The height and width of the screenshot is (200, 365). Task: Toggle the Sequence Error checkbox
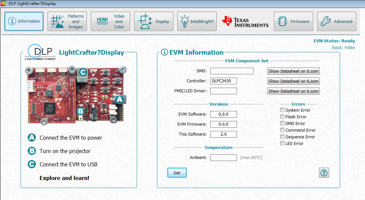282,137
